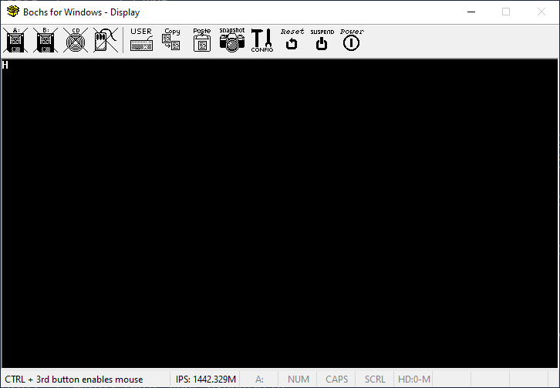
Task: Click the 'Bochs for Windows - Display' title text
Action: tap(82, 12)
